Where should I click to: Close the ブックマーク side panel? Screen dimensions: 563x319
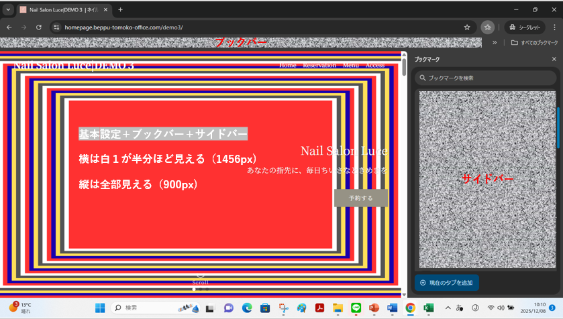(x=554, y=59)
